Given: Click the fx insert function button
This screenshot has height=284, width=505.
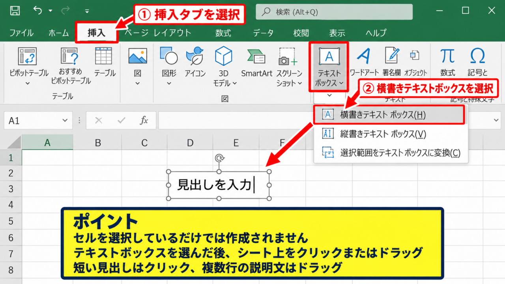Looking at the screenshot, I should click(144, 121).
